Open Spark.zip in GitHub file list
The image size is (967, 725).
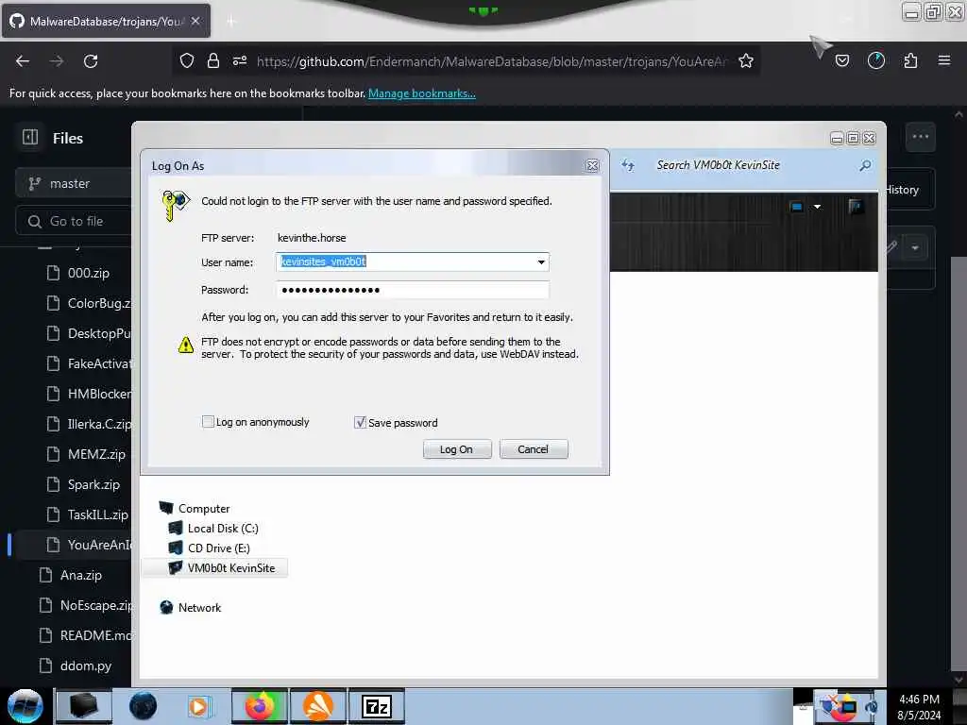(93, 484)
